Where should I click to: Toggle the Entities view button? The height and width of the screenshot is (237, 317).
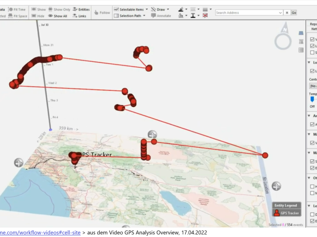tap(81, 10)
